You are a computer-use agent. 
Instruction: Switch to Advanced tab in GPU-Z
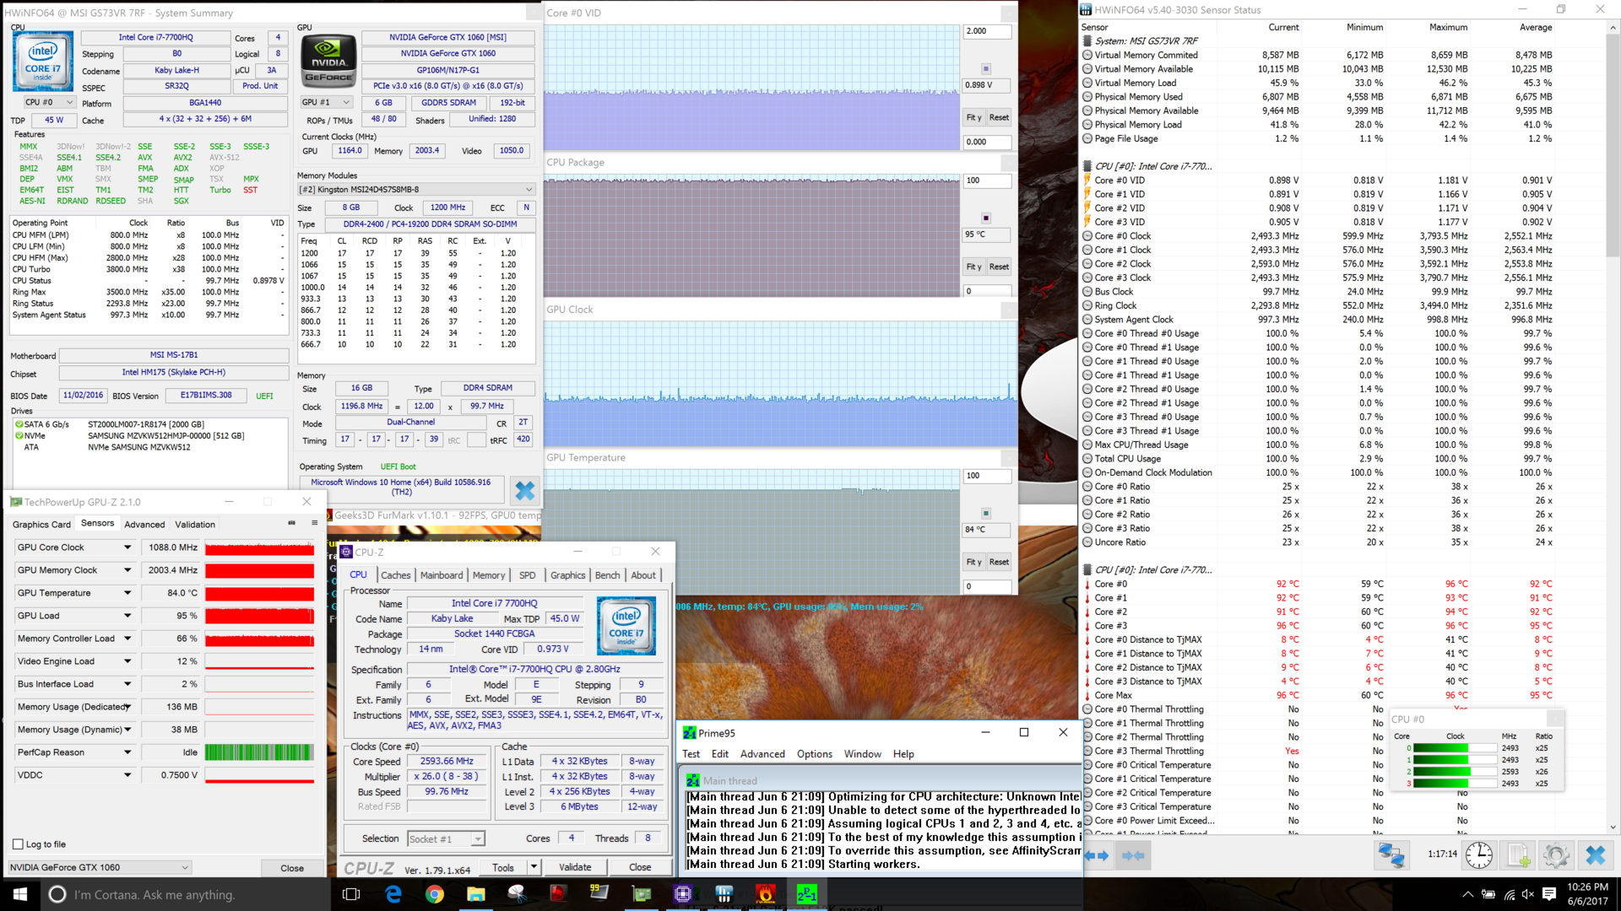[144, 524]
